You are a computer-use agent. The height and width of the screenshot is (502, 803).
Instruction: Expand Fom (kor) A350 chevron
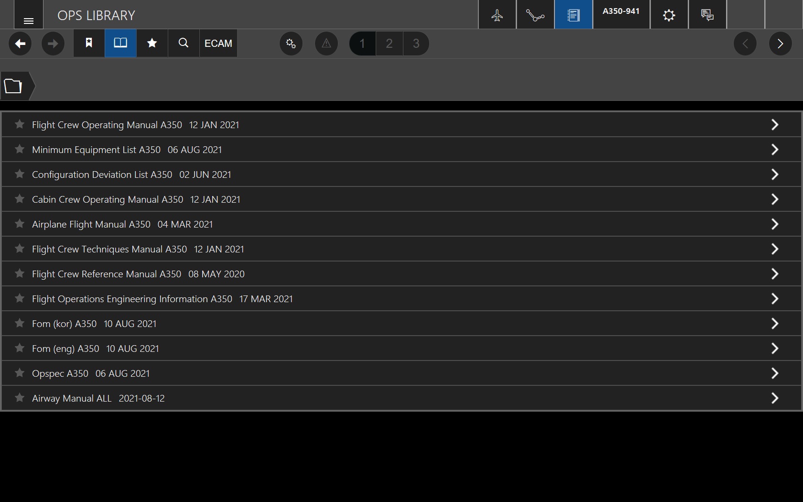[775, 324]
